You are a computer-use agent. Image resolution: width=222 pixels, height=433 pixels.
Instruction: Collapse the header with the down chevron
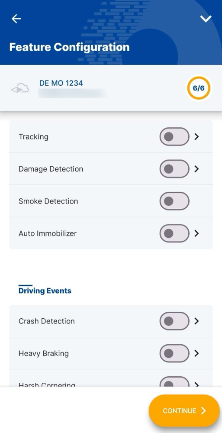pyautogui.click(x=206, y=19)
